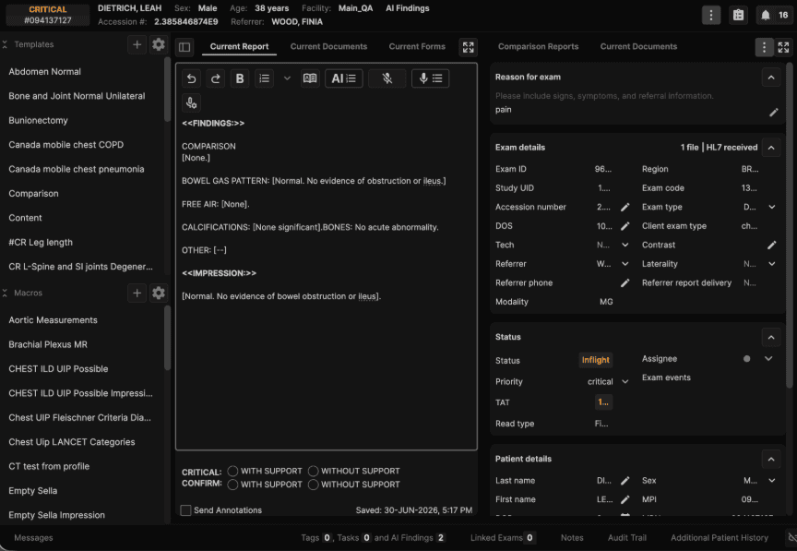The width and height of the screenshot is (797, 551).
Task: Add a new macro with plus
Action: coord(137,293)
